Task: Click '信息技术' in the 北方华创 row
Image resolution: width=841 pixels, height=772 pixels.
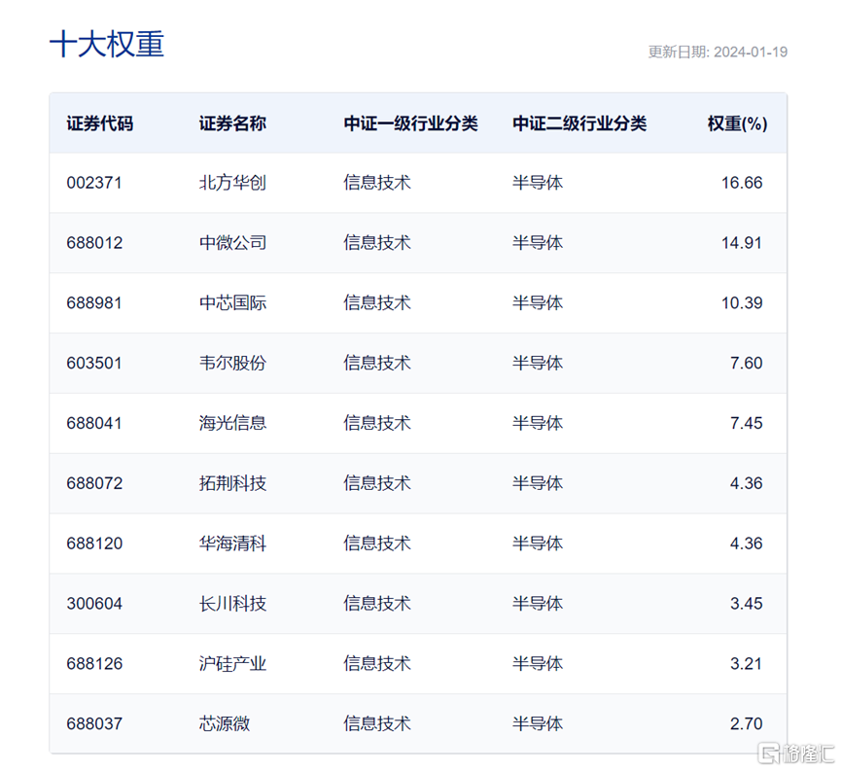Action: (x=377, y=183)
